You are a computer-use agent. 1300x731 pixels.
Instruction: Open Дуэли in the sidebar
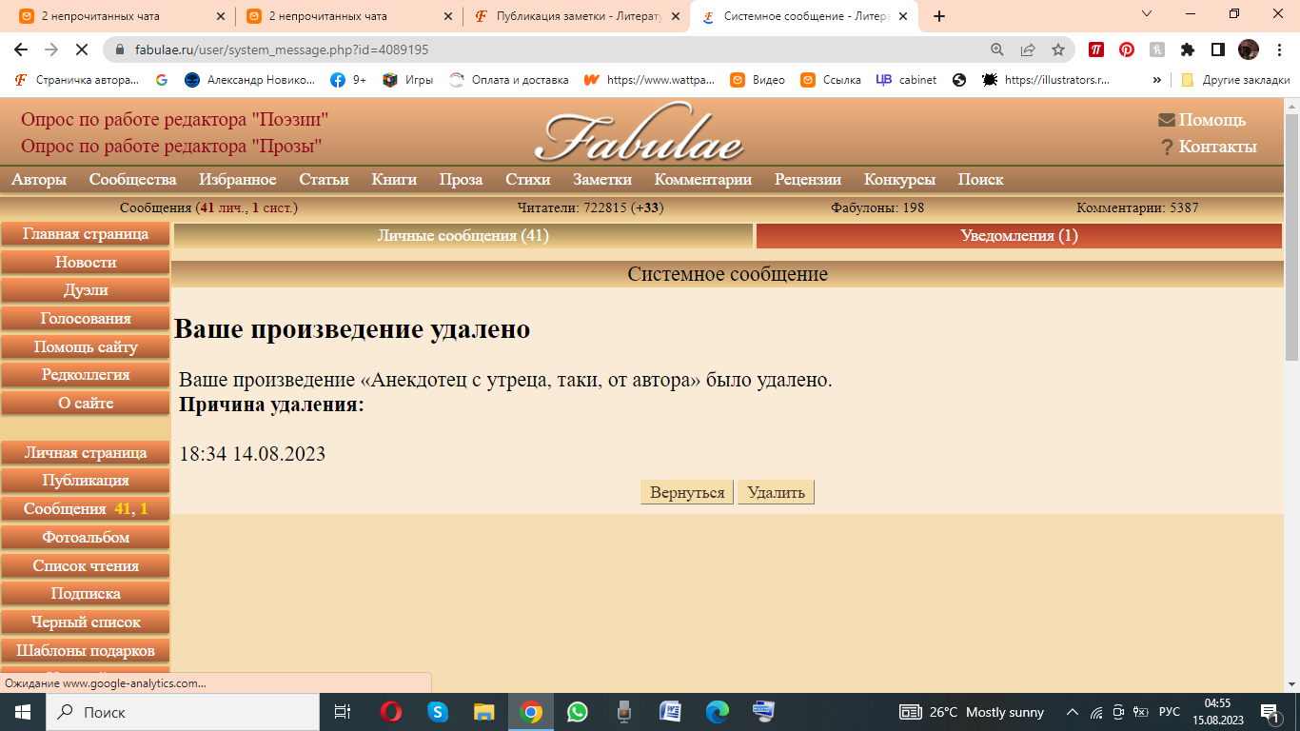click(x=86, y=290)
